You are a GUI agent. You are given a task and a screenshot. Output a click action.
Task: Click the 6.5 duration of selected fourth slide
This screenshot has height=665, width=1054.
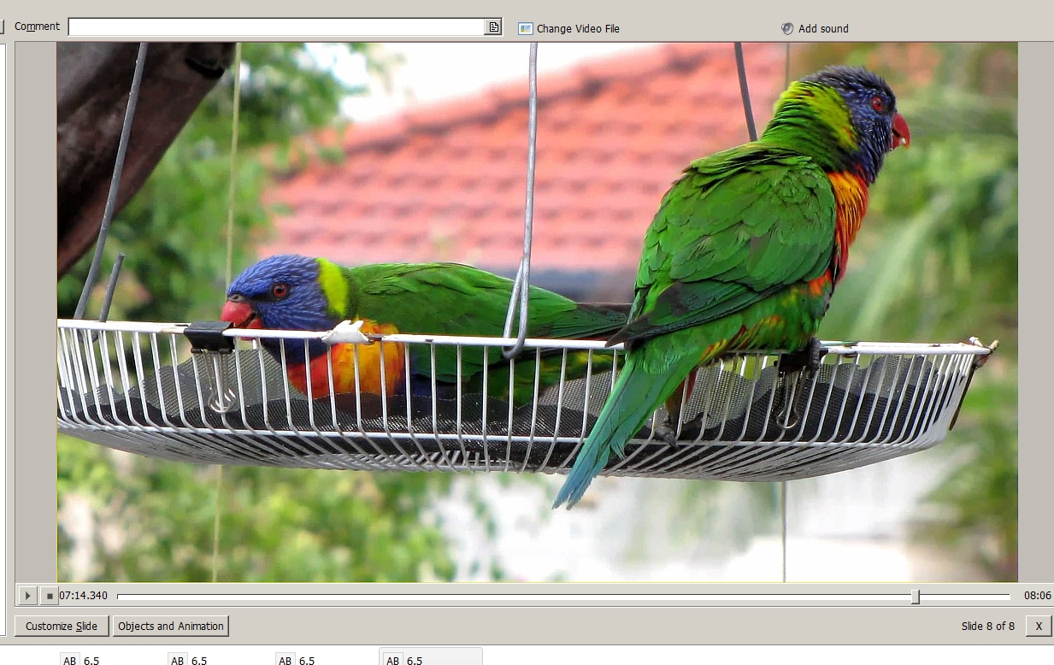pos(415,661)
